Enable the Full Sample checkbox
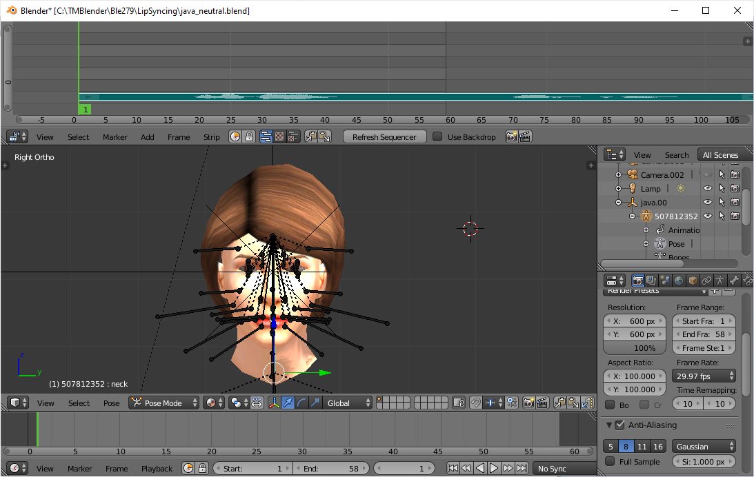Screen dimensions: 754x477 coord(610,462)
